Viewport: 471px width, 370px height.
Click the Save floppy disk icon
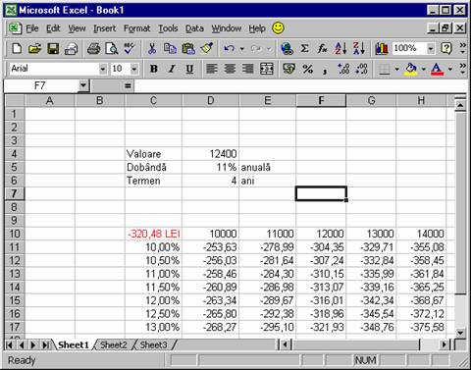(x=53, y=49)
